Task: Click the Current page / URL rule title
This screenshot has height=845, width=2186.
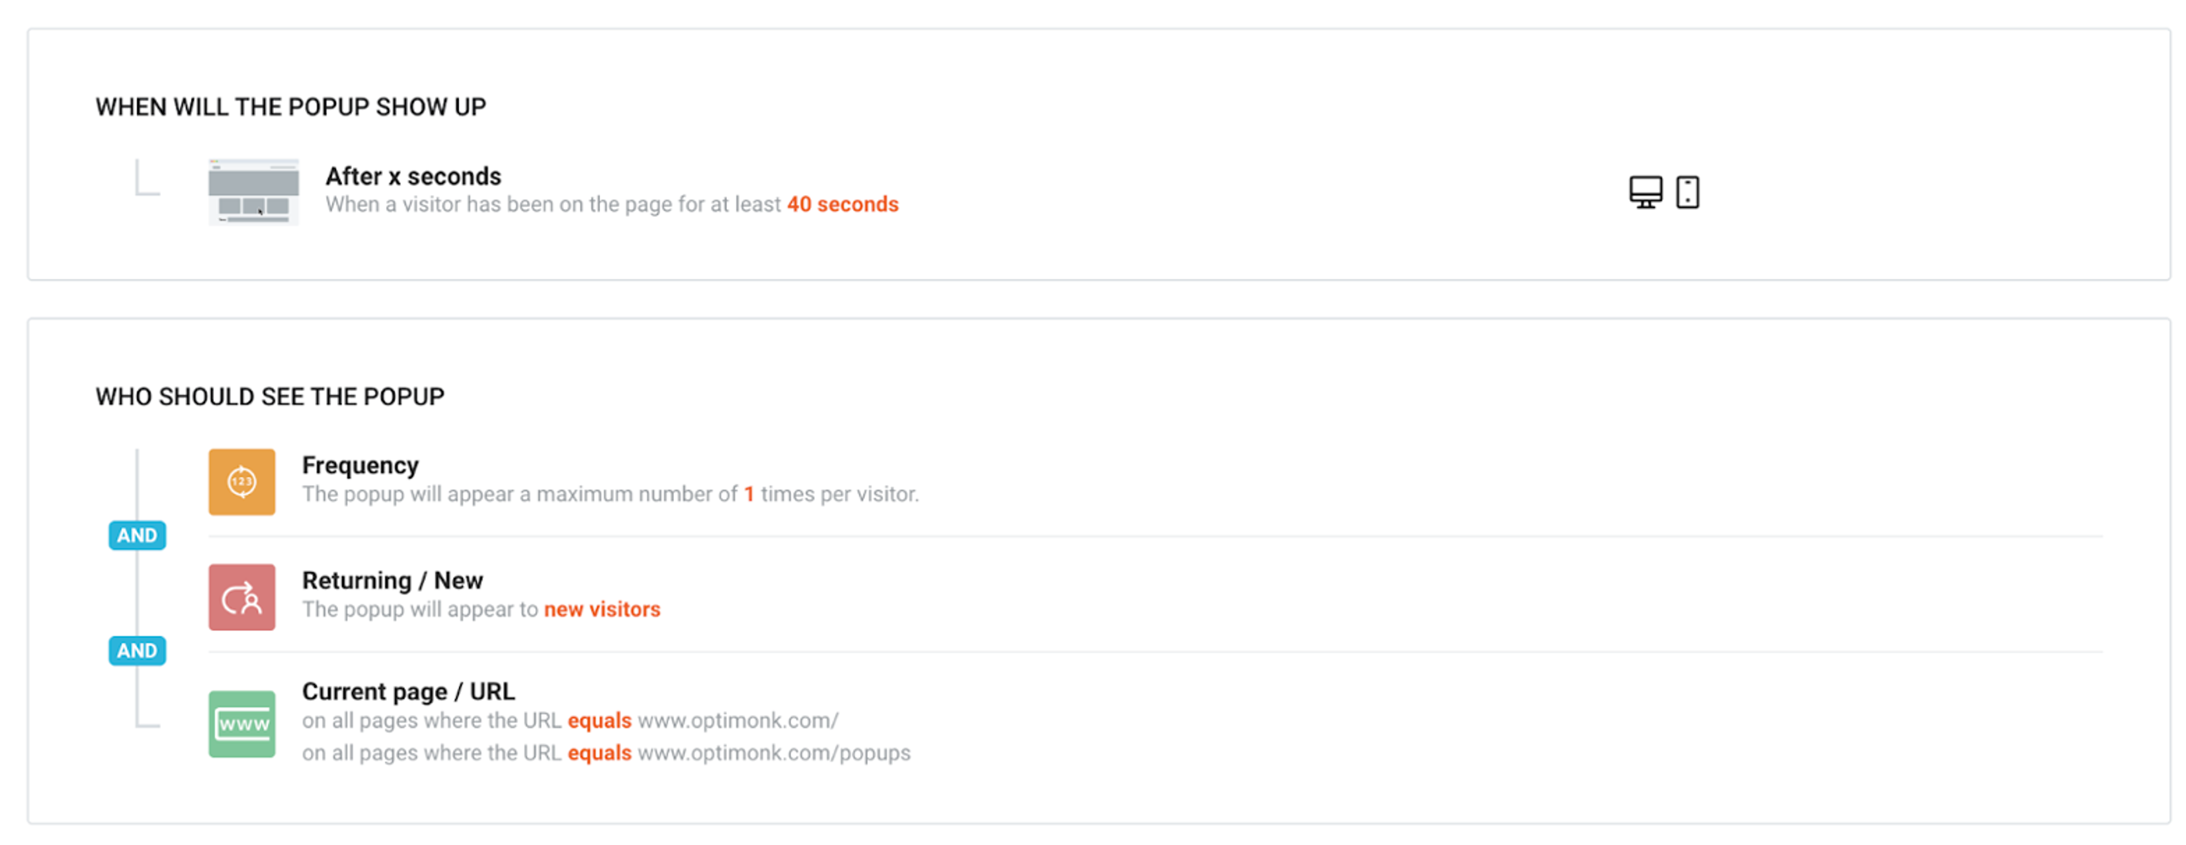Action: (408, 691)
